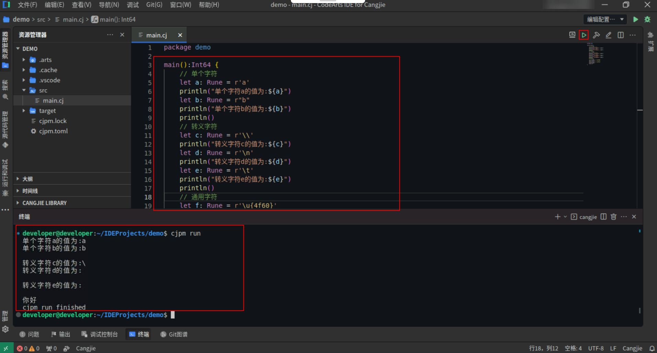
Task: Open the Source Control sidebar view
Action: pyautogui.click(x=5, y=130)
